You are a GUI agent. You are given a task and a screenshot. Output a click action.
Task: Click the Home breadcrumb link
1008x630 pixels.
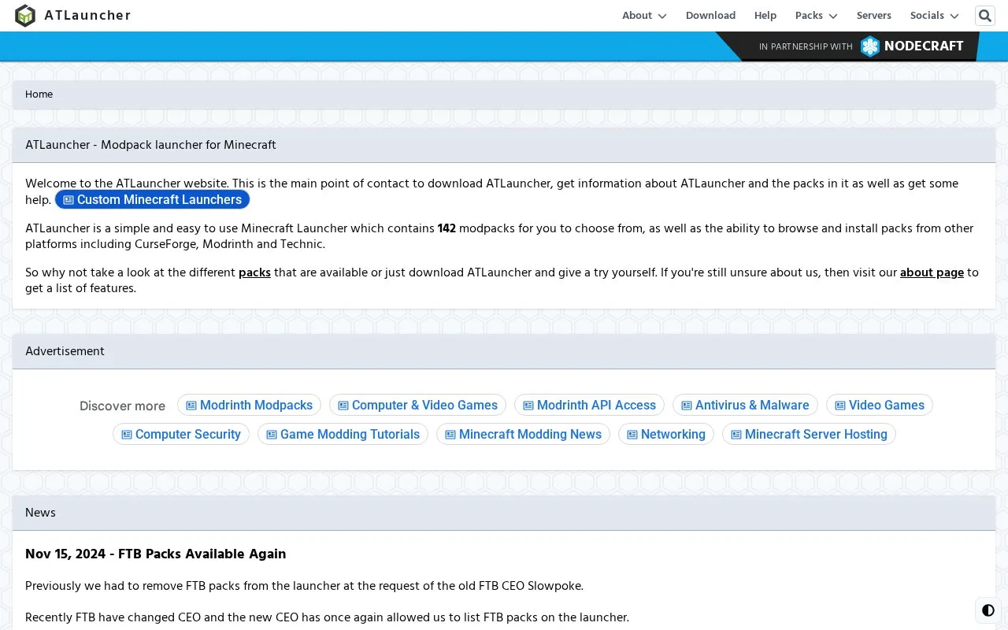[x=39, y=94]
